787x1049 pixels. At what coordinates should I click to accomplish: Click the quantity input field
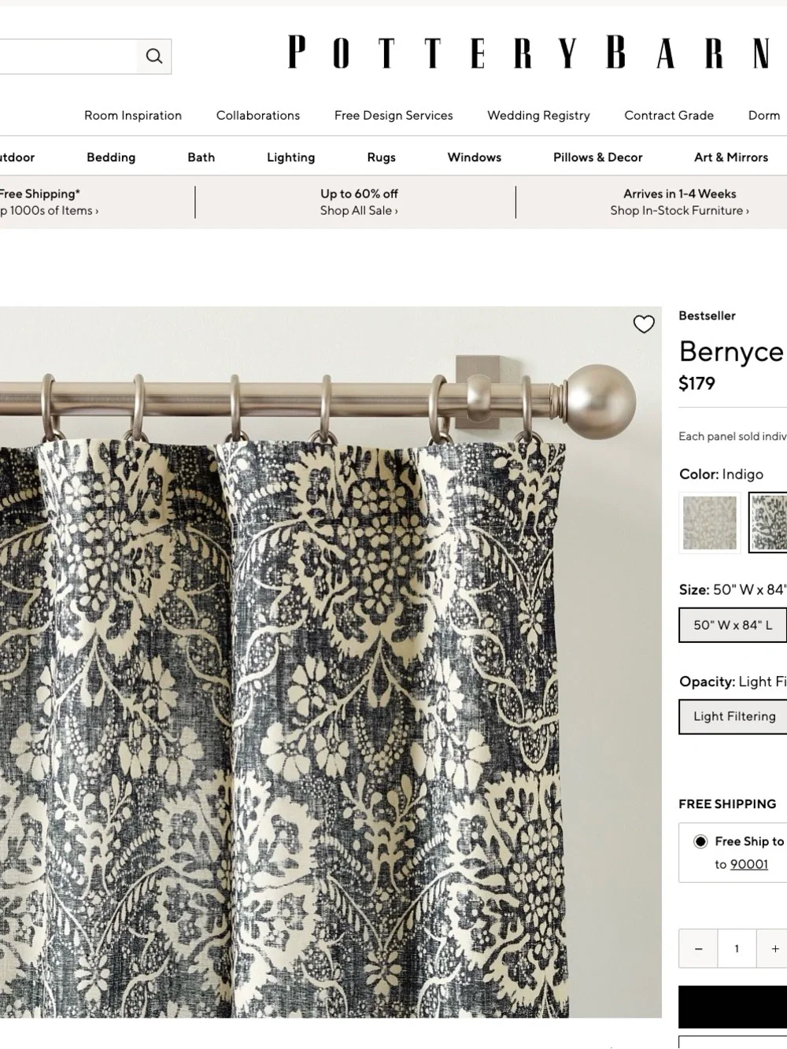point(737,948)
